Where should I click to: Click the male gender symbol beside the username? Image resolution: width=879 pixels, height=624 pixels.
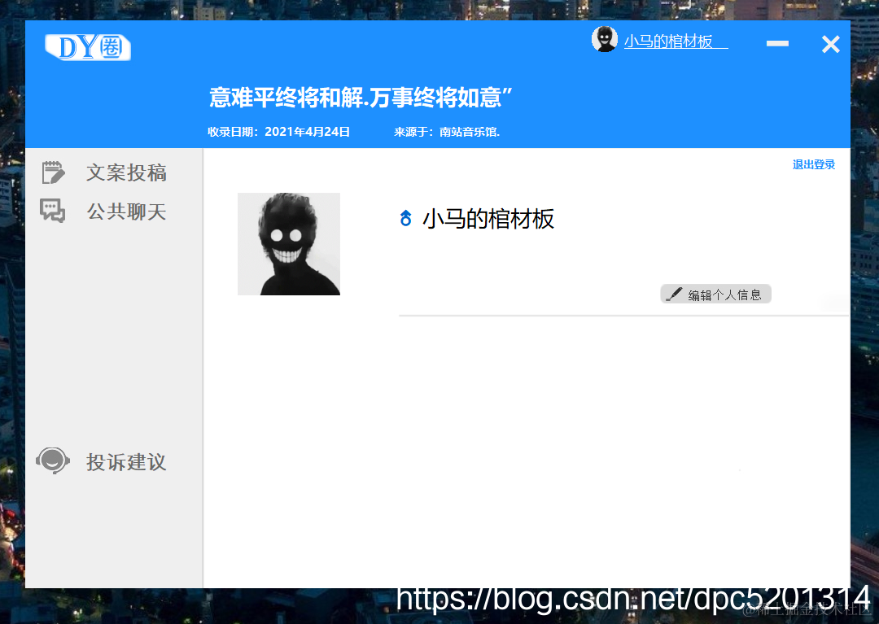tap(406, 218)
